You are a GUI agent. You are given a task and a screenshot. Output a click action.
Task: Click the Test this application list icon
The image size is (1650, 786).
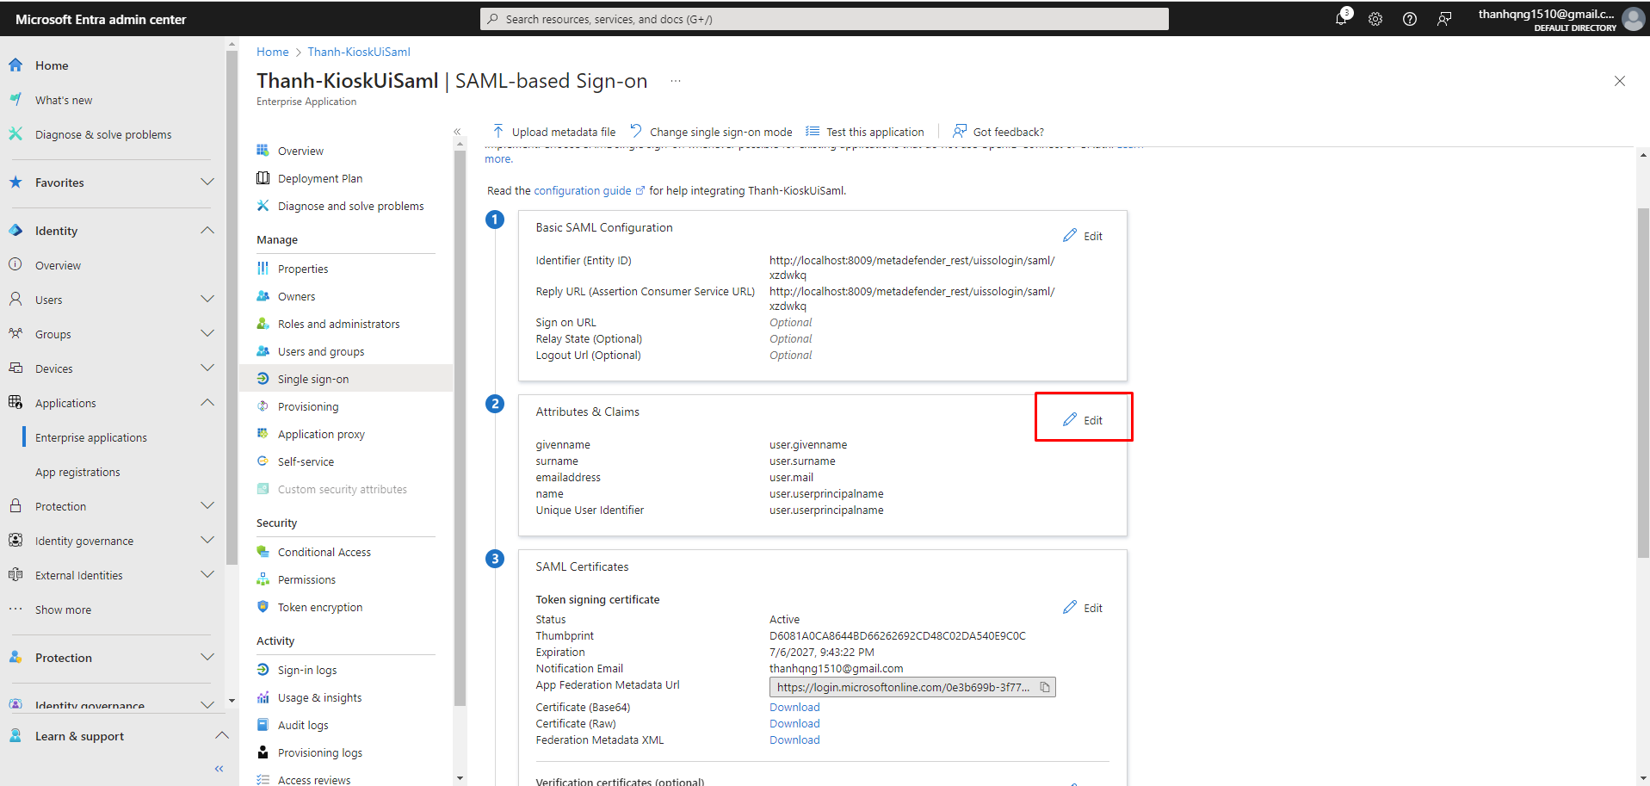(813, 131)
